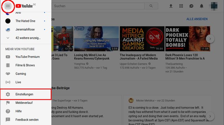Viewport: 224px width, 125px height.
Task: Open The Hated One subscription
Action: (x=26, y=21)
